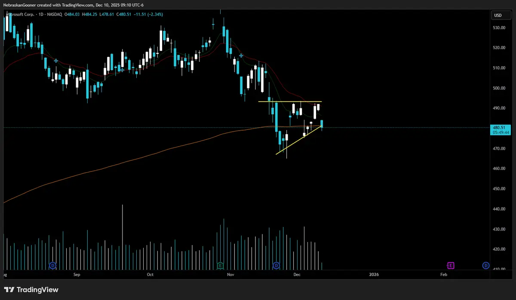The width and height of the screenshot is (516, 300).
Task: Click the 430.00 price axis label
Action: coord(499,229)
